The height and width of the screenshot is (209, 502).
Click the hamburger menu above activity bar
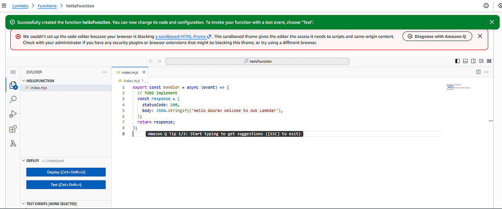(13, 72)
